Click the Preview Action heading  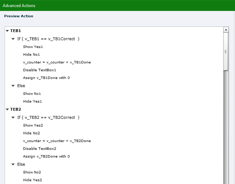tap(19, 16)
